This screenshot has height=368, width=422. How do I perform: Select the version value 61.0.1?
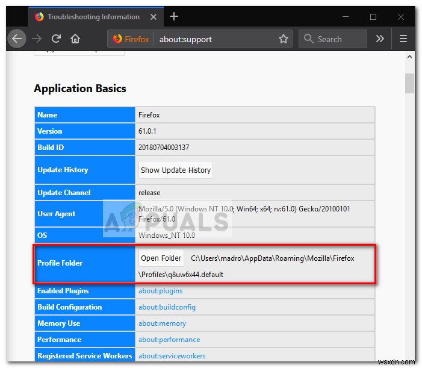click(147, 131)
